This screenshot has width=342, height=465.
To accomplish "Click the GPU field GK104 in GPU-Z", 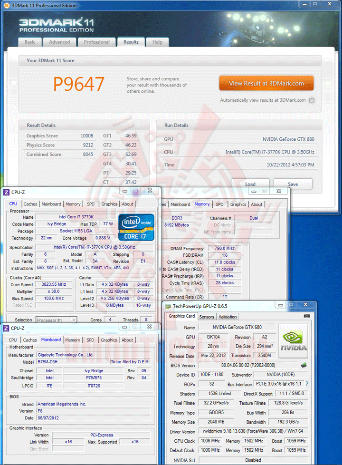I will [x=213, y=337].
